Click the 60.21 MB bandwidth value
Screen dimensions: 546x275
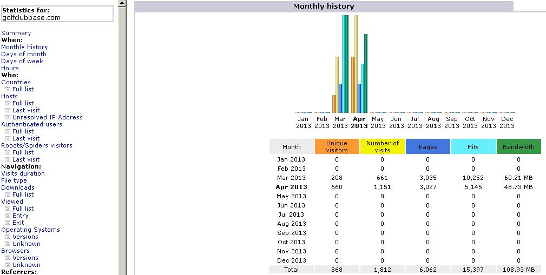coord(518,178)
